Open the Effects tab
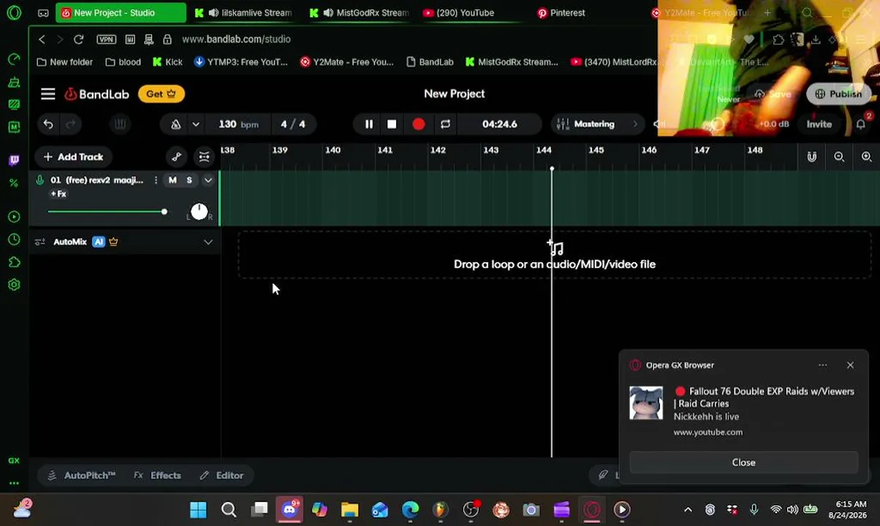Viewport: 880px width, 526px height. (157, 476)
